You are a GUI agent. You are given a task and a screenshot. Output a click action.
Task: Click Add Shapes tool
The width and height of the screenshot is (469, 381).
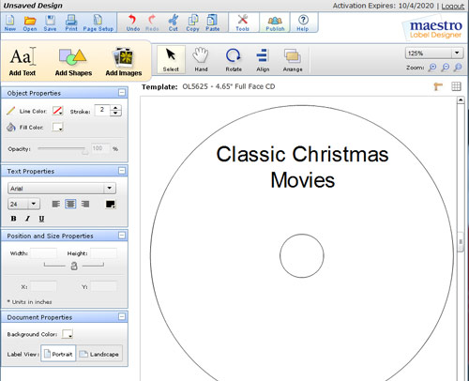tap(73, 62)
